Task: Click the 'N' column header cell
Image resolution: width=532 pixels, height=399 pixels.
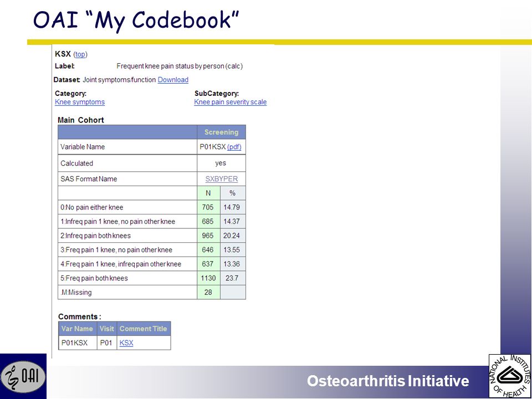Action: [x=208, y=193]
